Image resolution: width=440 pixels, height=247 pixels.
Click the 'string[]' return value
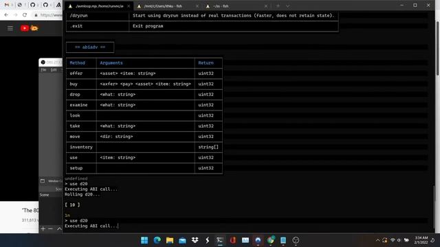(208, 147)
